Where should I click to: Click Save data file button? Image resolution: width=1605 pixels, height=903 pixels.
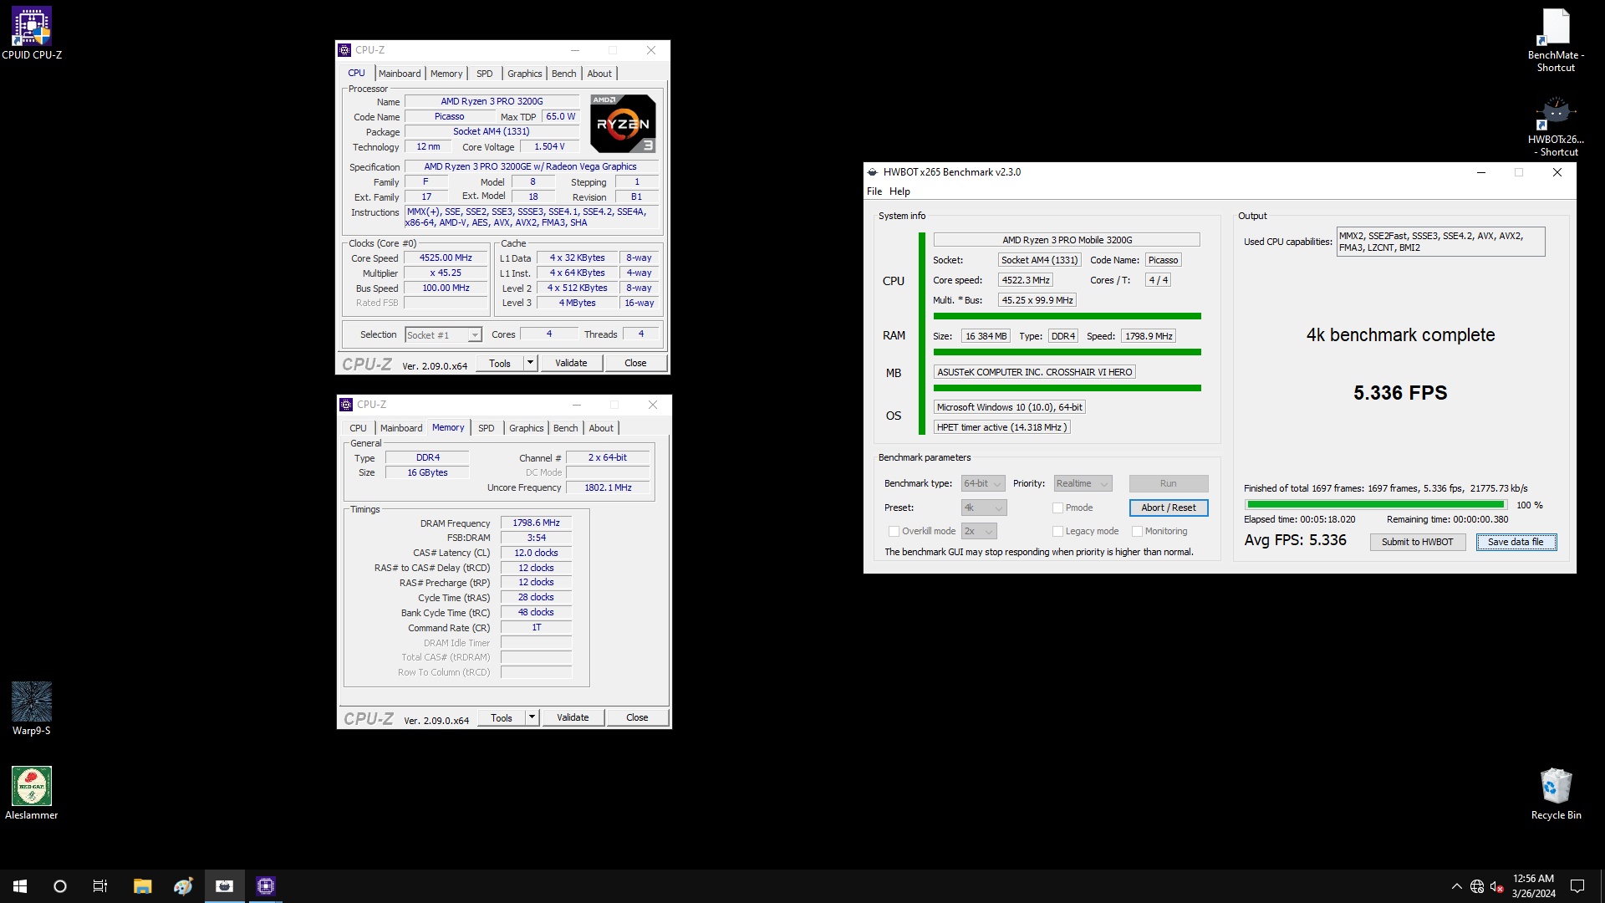point(1516,542)
